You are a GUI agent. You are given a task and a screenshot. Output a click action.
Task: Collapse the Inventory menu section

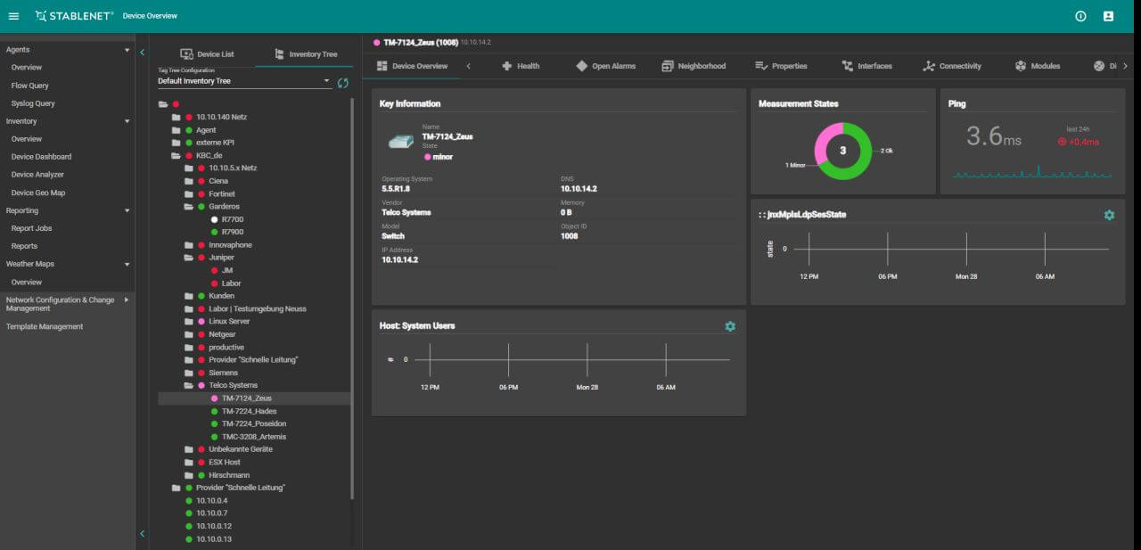pos(127,121)
